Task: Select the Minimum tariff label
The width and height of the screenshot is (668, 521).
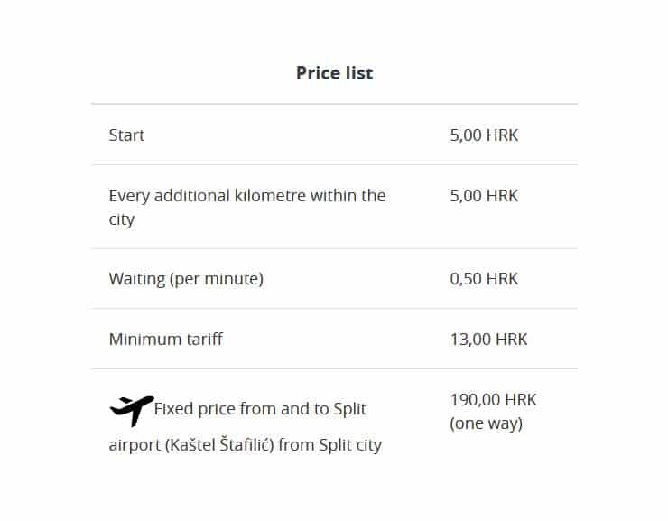Action: tap(166, 340)
